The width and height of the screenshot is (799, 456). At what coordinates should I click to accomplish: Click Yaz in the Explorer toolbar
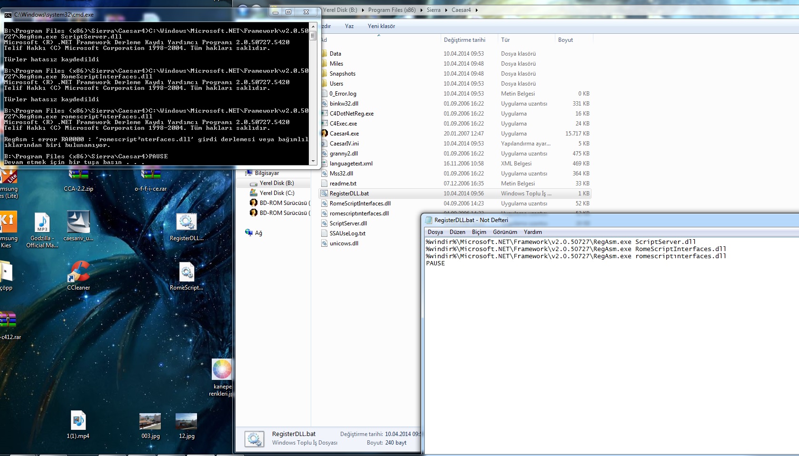349,26
